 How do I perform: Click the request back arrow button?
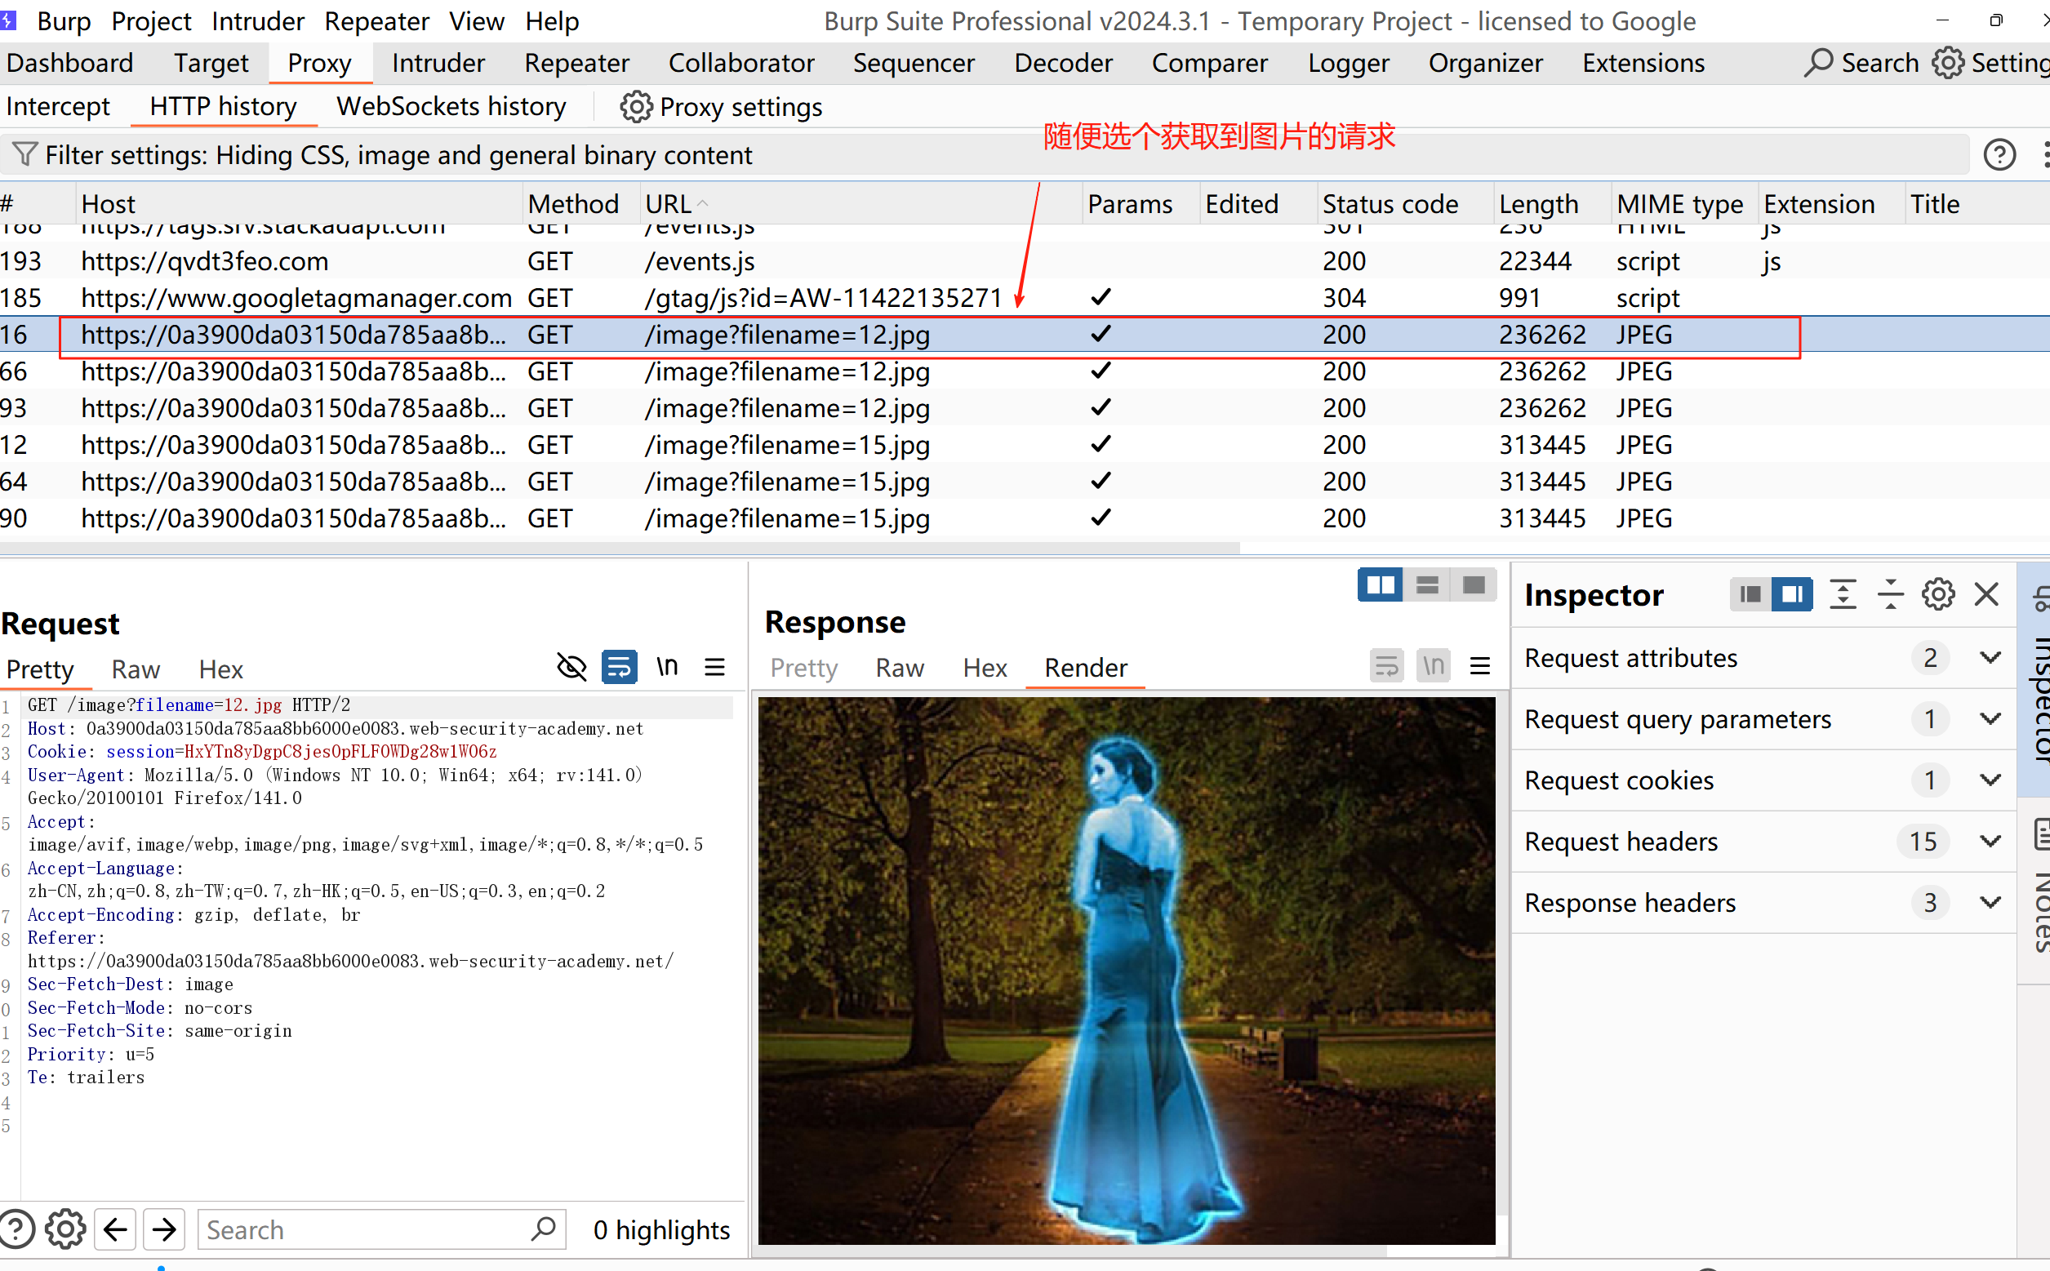point(116,1229)
